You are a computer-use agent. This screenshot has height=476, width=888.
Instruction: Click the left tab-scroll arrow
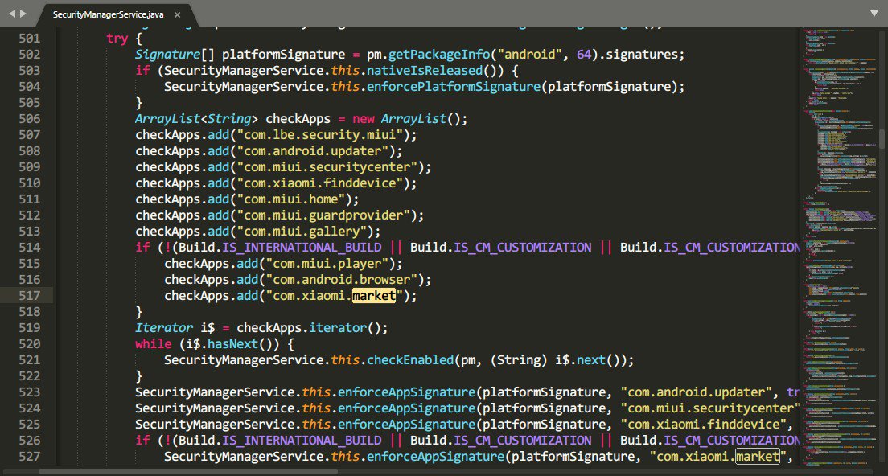click(x=12, y=14)
